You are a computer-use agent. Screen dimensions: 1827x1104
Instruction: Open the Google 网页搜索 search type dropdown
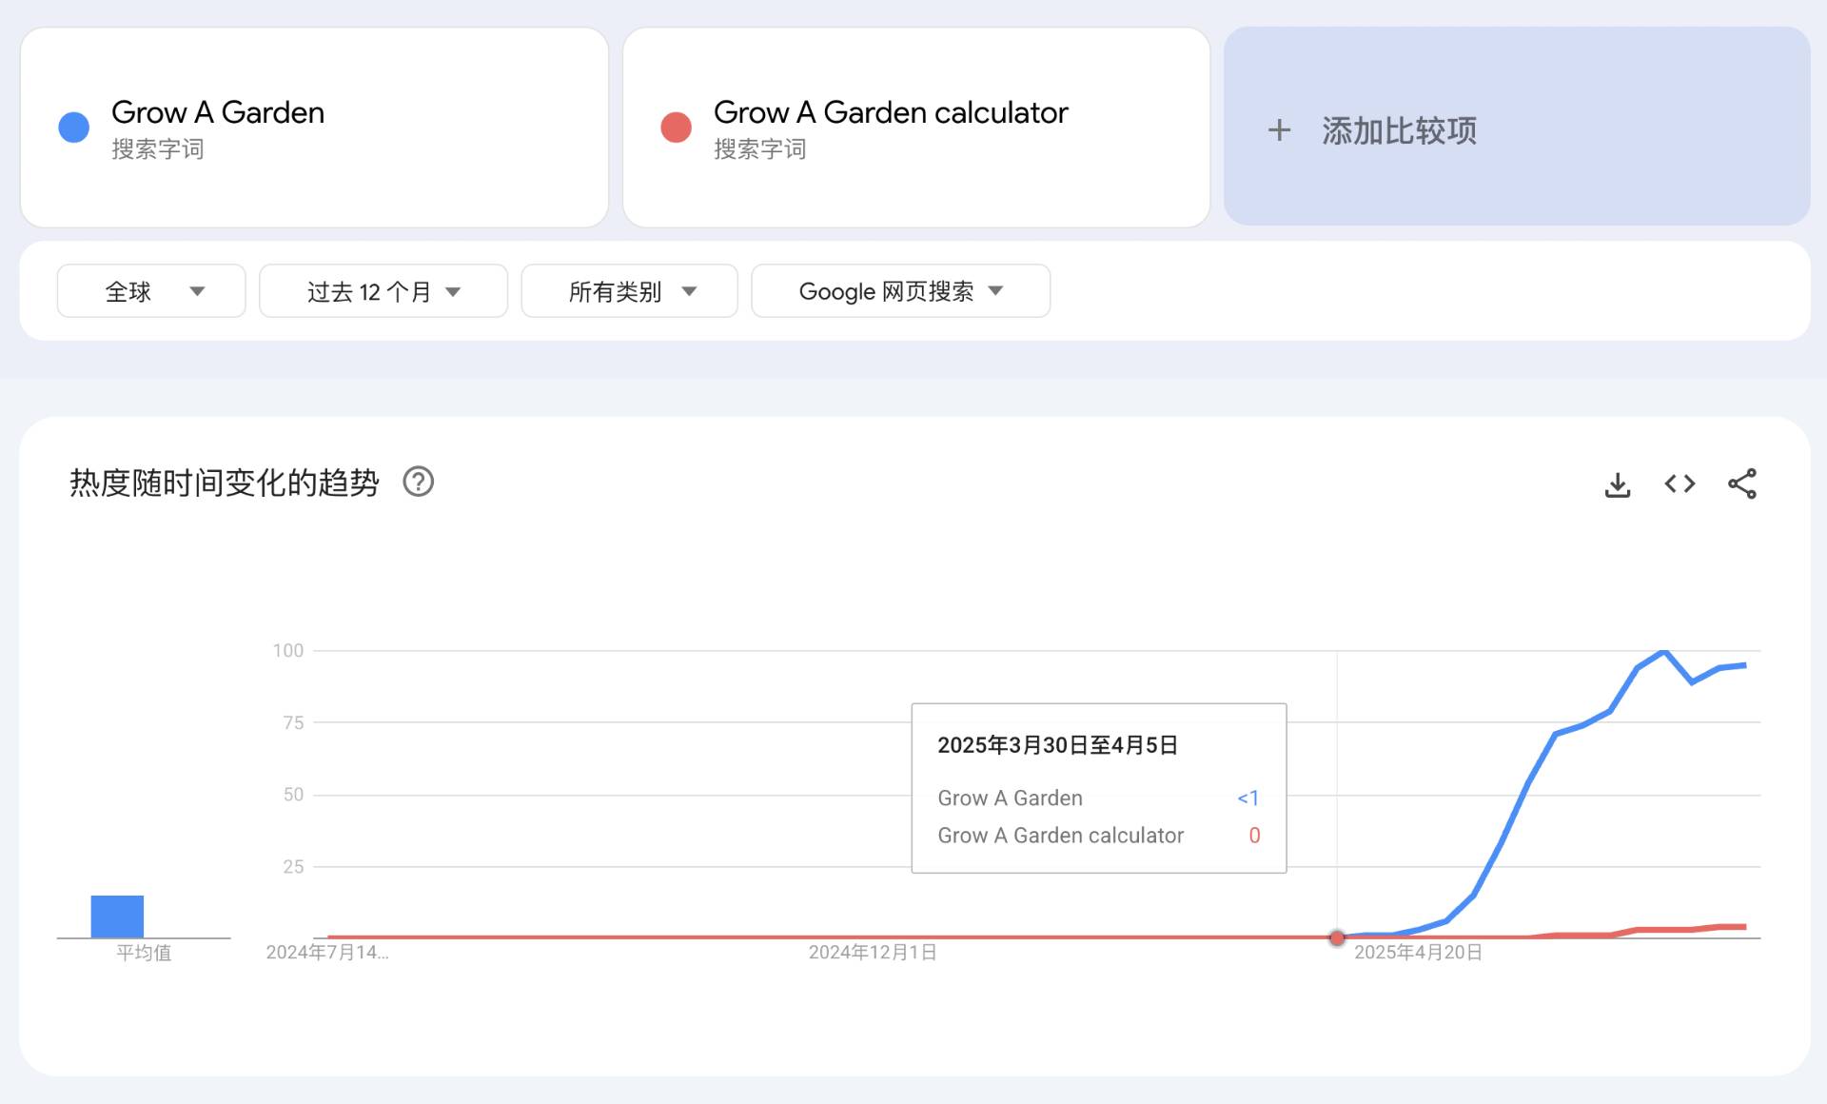(900, 290)
